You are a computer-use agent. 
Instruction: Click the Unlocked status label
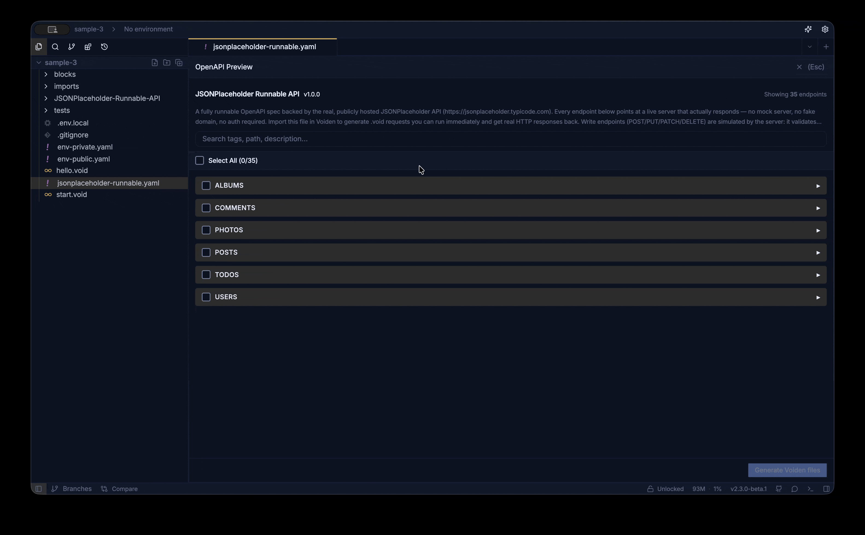[x=670, y=489]
